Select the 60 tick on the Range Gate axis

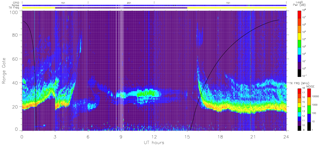point(16,59)
